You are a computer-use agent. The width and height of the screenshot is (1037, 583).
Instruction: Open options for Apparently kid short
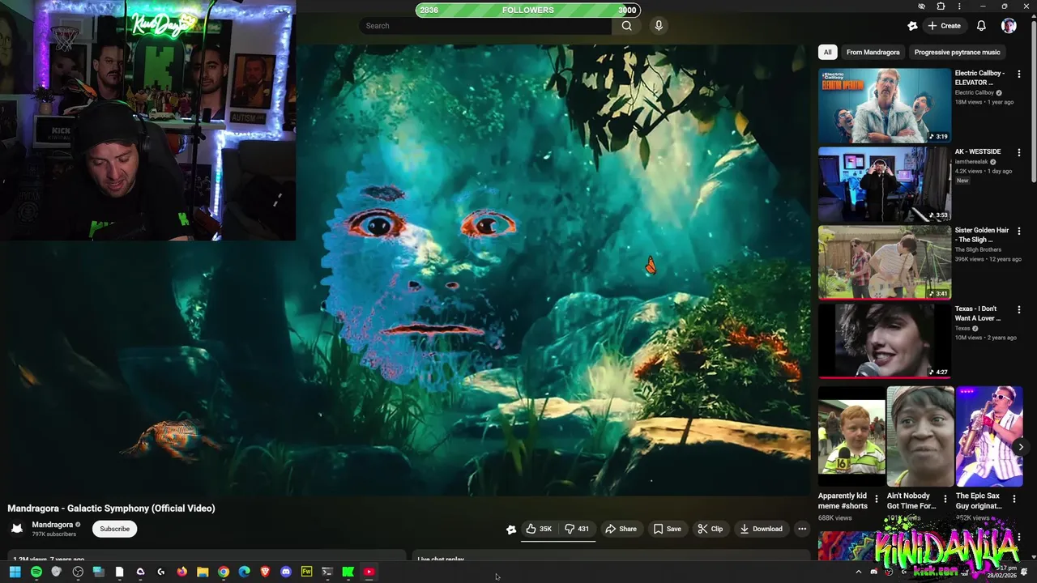coord(876,499)
